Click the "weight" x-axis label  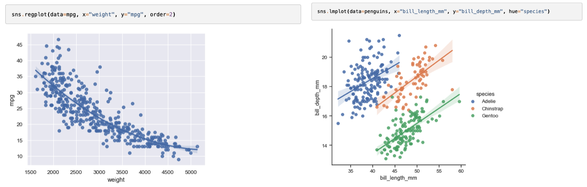[116, 180]
